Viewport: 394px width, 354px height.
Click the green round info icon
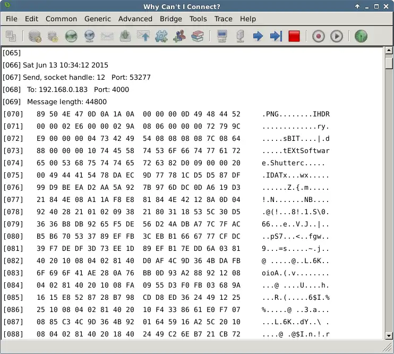(x=361, y=36)
